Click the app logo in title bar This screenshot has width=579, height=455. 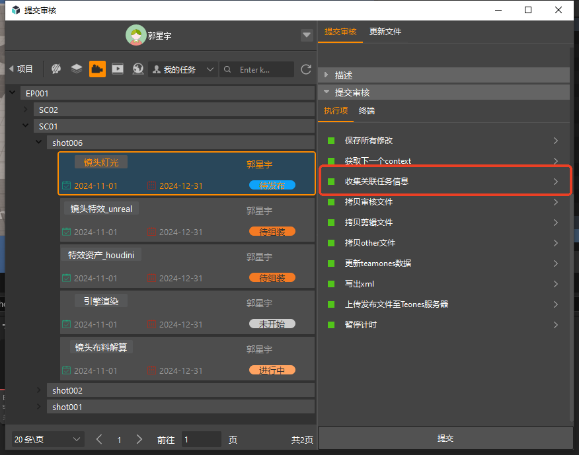[16, 10]
